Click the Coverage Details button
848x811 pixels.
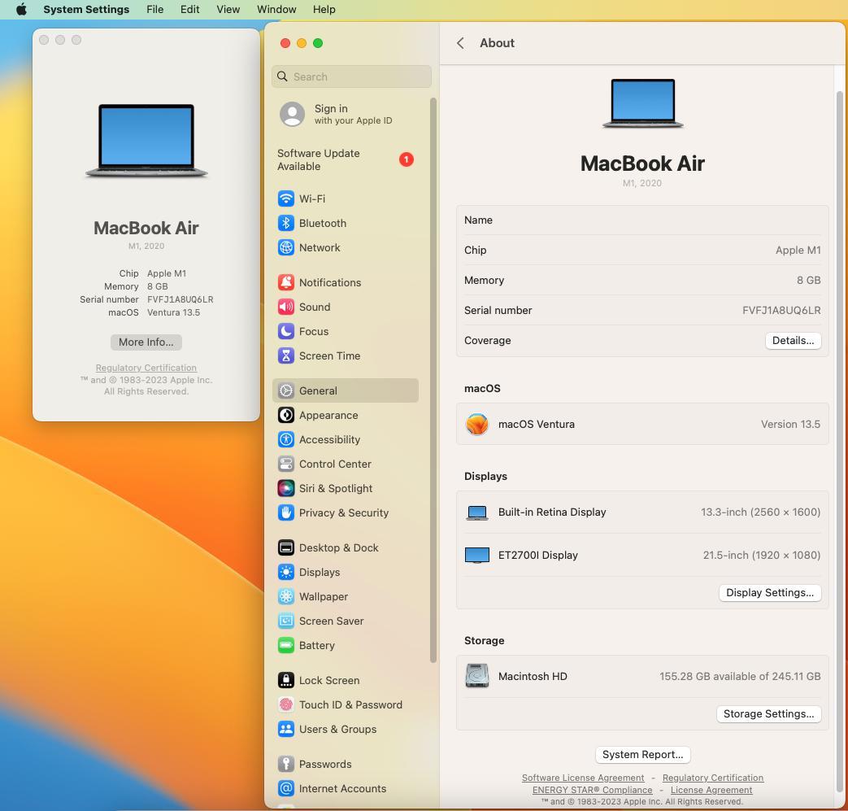(x=793, y=340)
